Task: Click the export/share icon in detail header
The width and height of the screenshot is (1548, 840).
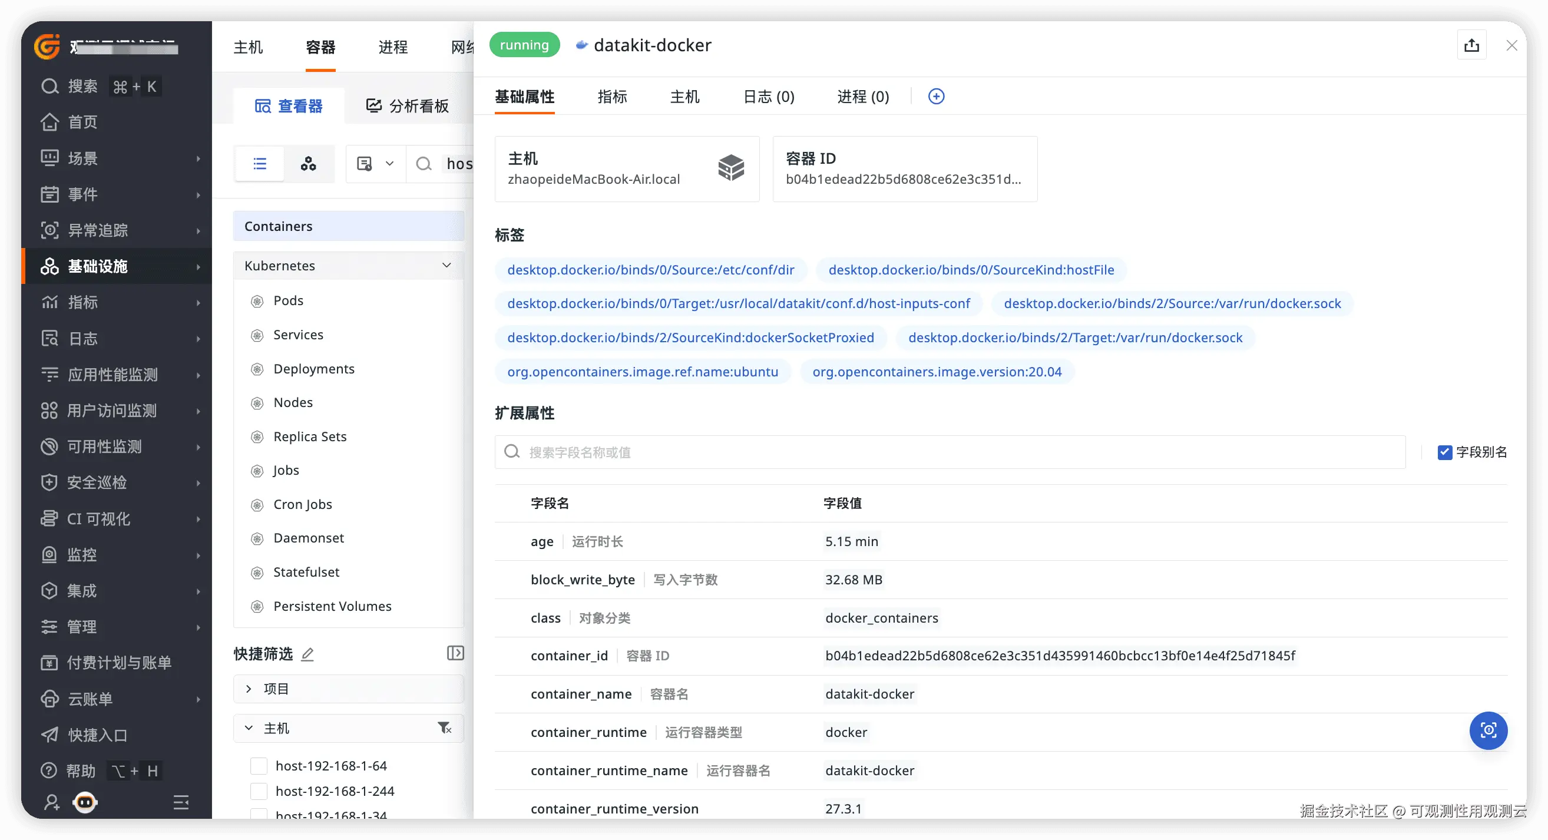Action: click(1471, 45)
